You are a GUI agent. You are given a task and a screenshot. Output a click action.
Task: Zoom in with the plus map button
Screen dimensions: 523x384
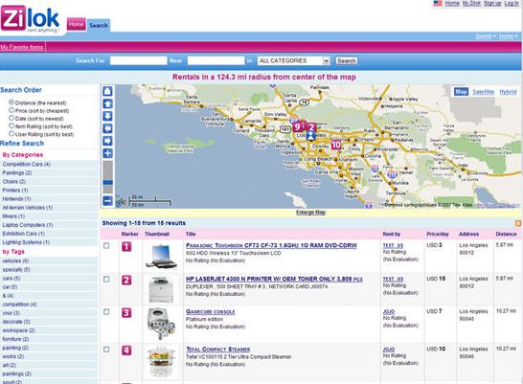[x=107, y=153]
